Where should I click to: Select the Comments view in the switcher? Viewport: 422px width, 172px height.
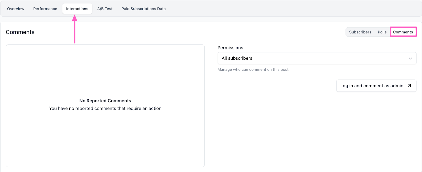pos(403,32)
